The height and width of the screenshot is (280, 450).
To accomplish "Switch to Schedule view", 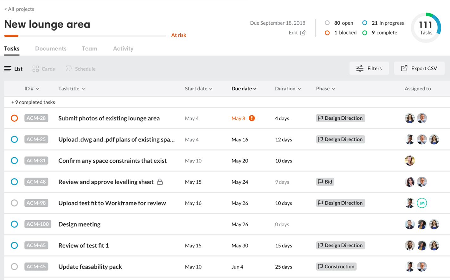I will coord(81,69).
